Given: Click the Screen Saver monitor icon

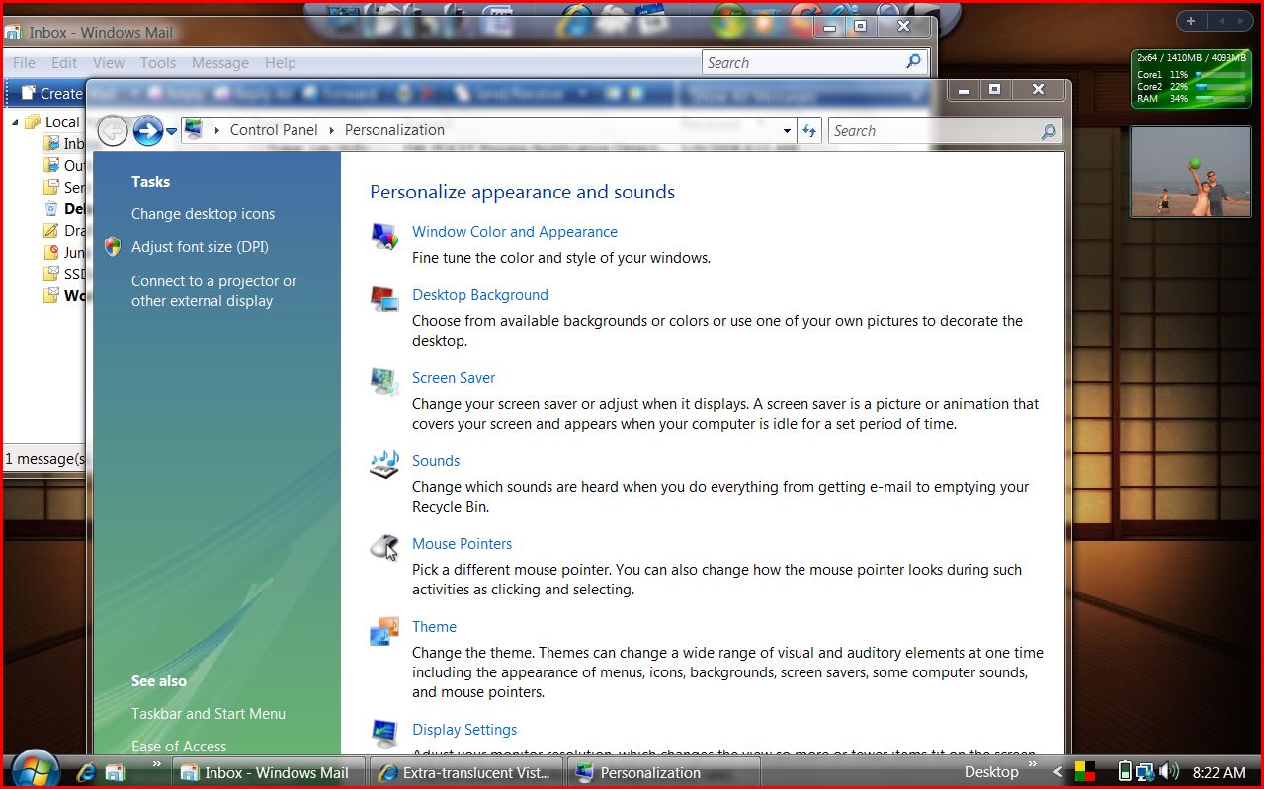Looking at the screenshot, I should pyautogui.click(x=384, y=382).
